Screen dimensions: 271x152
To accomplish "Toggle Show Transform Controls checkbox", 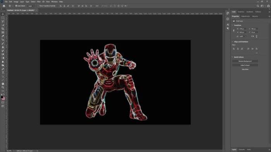I will click(38, 6).
